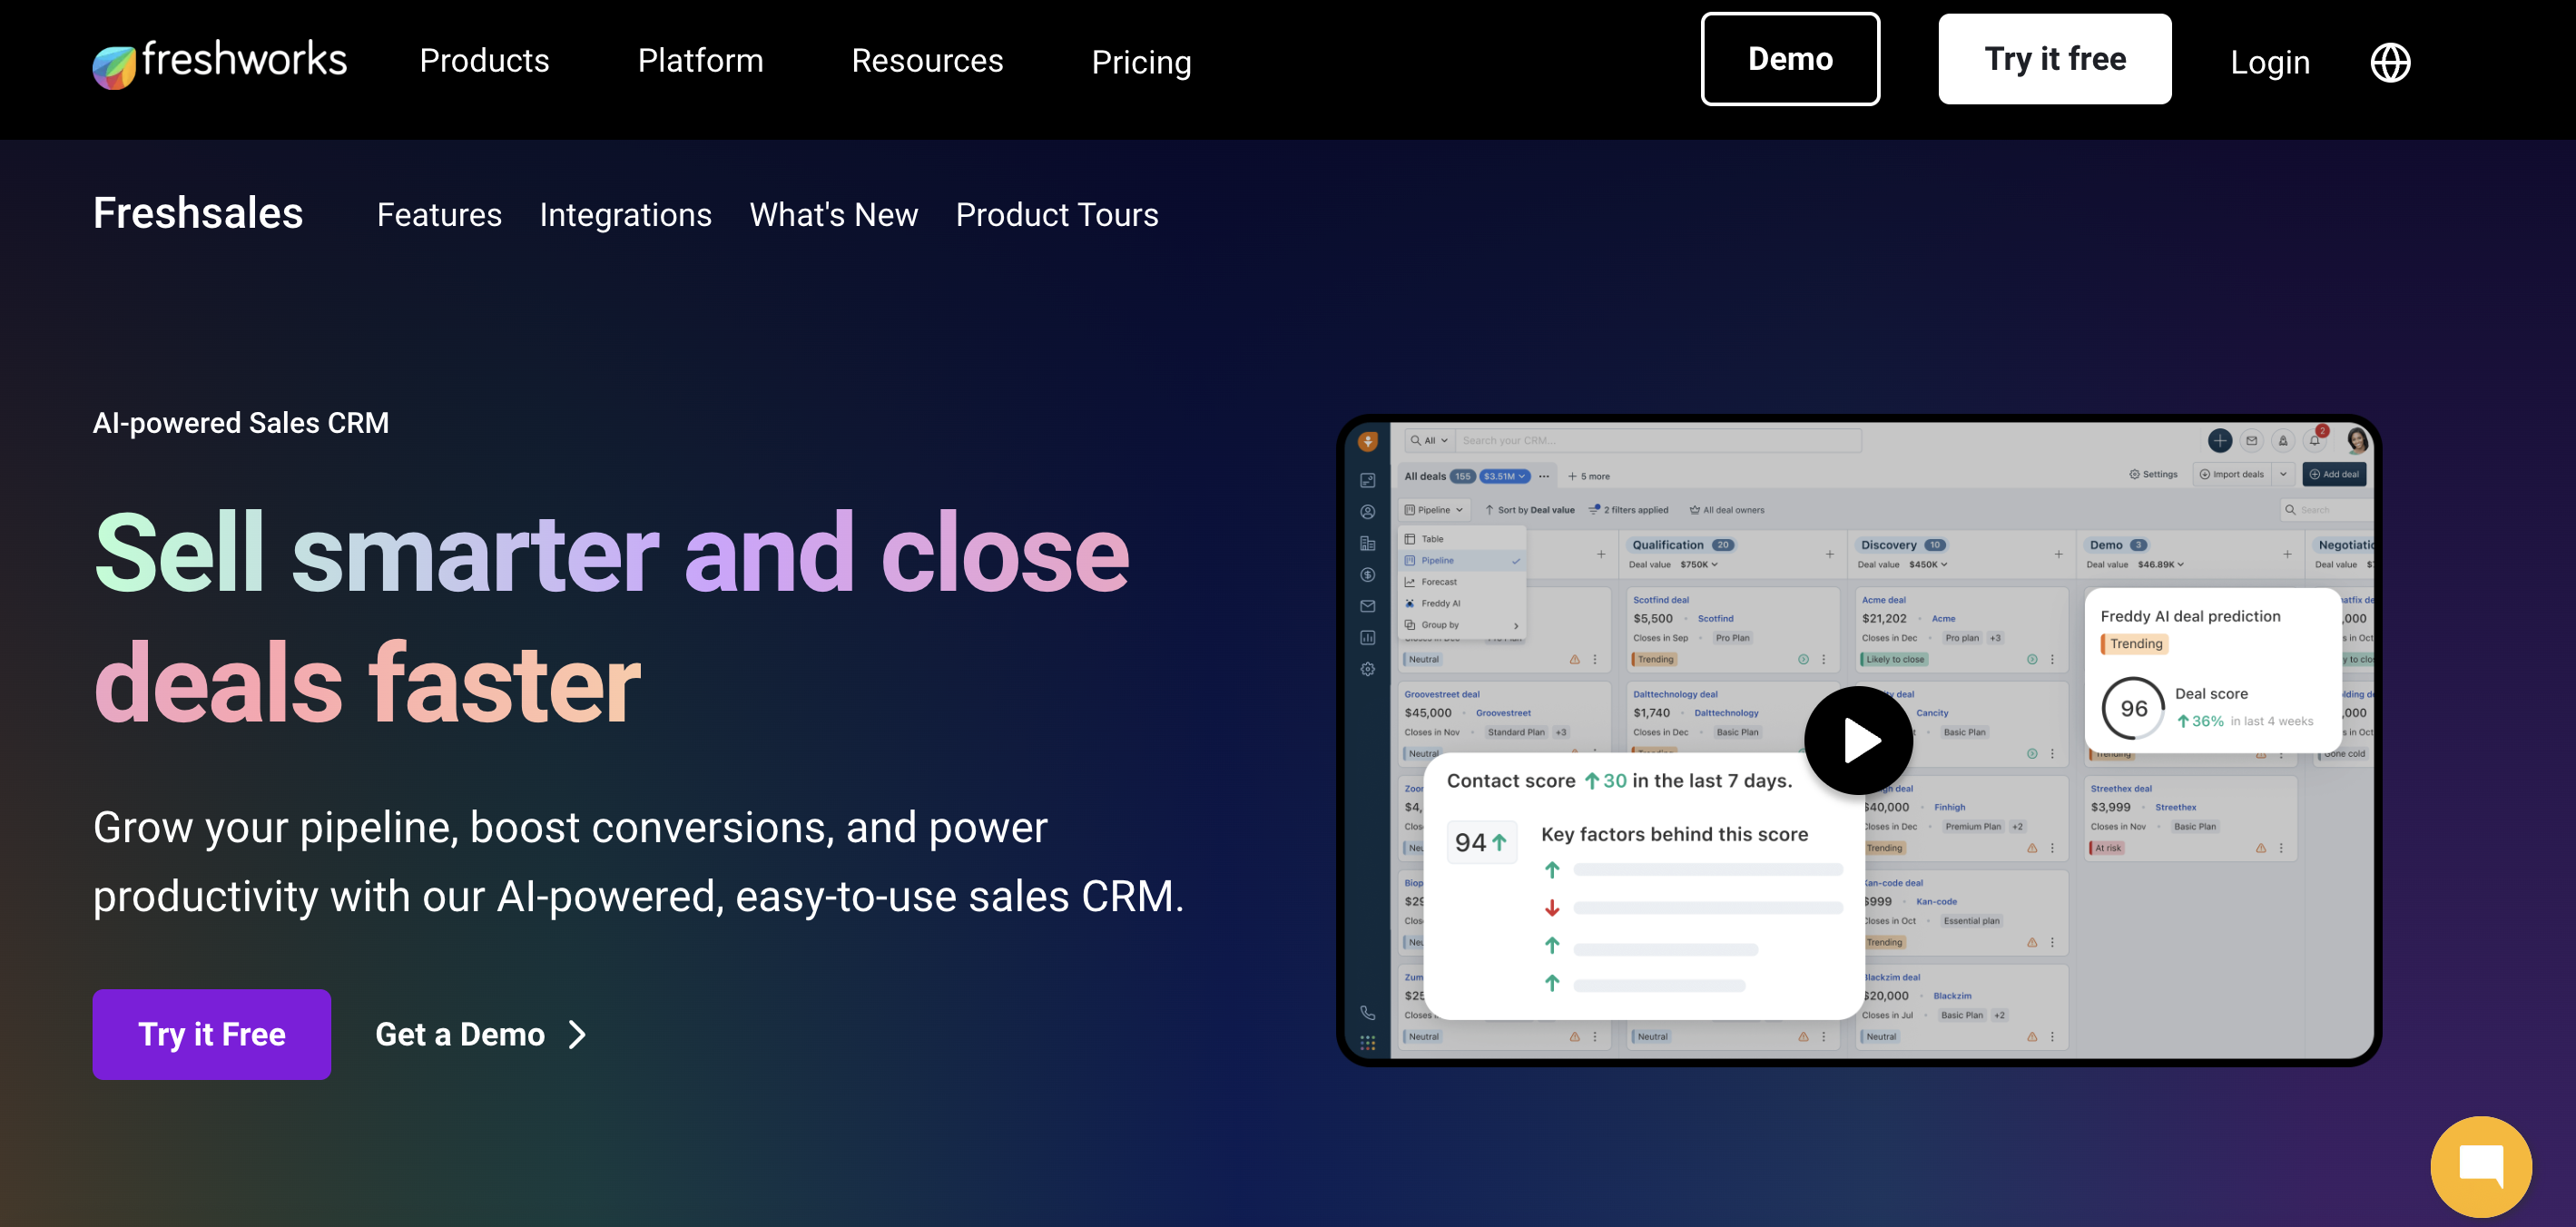Open the Product Tours link
This screenshot has width=2576, height=1227.
[x=1056, y=214]
